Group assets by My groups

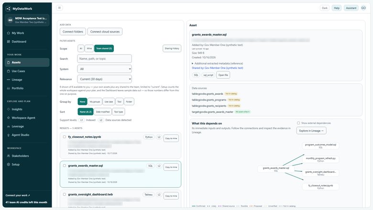[95, 101]
